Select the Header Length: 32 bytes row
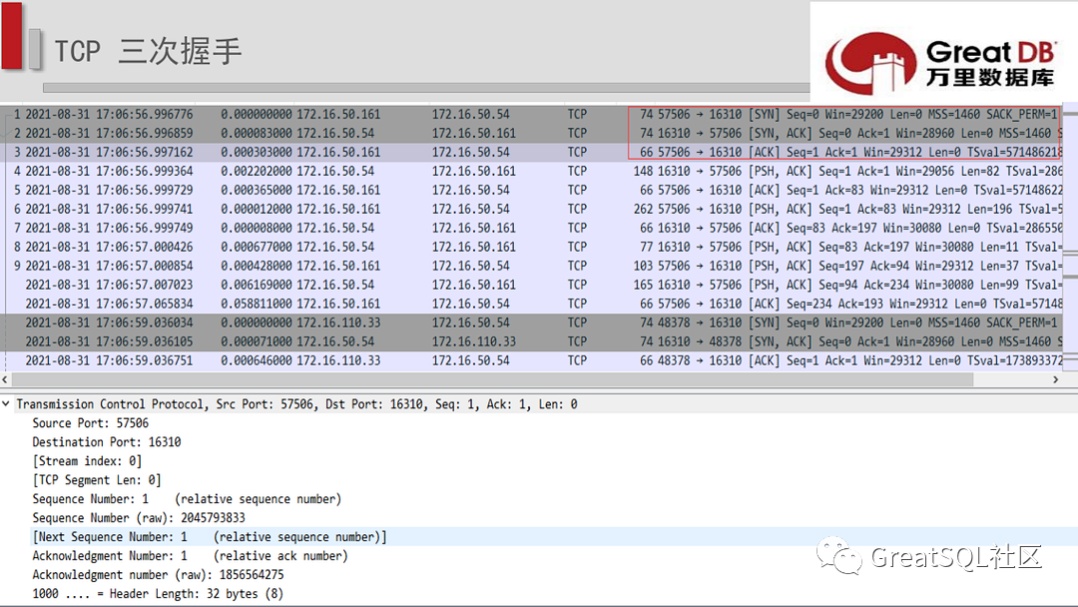 coord(158,594)
